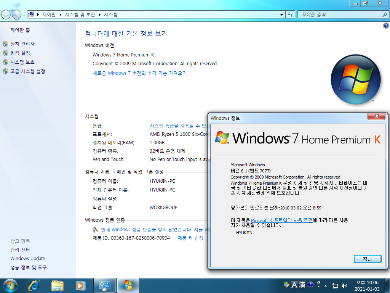Toggle the A input mode in the language bar
This screenshot has height=293, width=390.
(294, 285)
